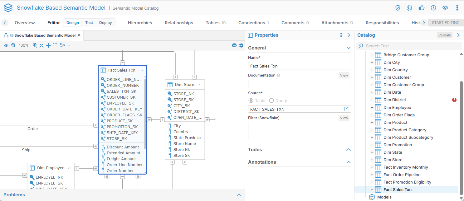Click the thumbs-up endorse icon
The width and height of the screenshot is (464, 201).
click(422, 8)
